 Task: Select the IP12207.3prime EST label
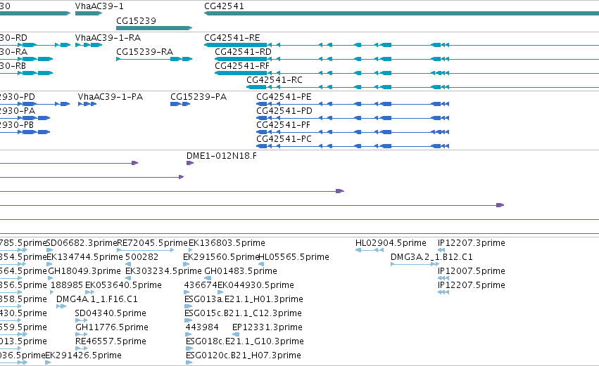tap(472, 243)
